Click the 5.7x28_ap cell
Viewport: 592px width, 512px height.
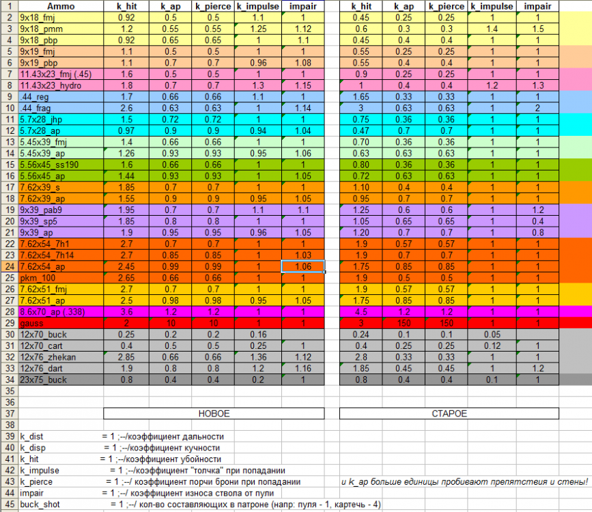[61, 130]
